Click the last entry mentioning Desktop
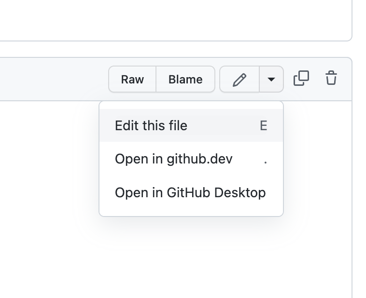366x298 pixels. (191, 192)
